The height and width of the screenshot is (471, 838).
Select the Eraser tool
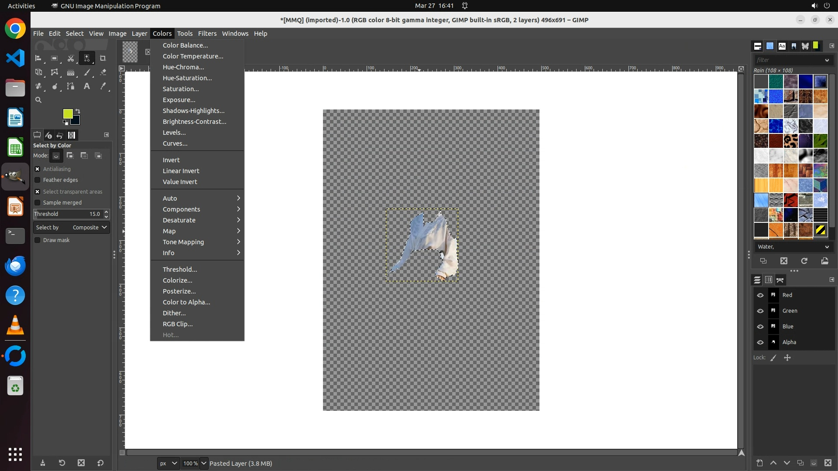[x=103, y=72]
